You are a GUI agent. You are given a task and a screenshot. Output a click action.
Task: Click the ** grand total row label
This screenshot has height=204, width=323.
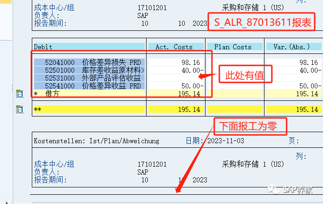coord(89,109)
